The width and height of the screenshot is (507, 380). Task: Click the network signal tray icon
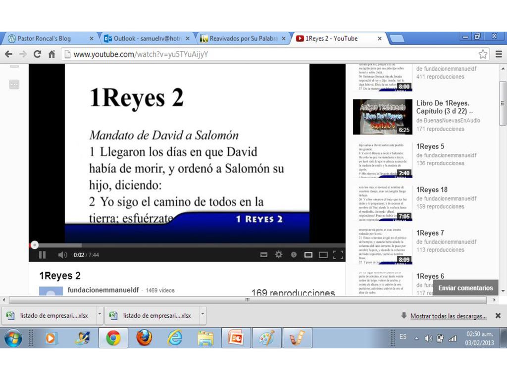click(453, 338)
